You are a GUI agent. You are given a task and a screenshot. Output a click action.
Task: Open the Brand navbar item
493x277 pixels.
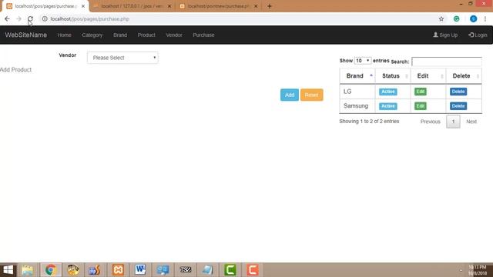point(120,35)
